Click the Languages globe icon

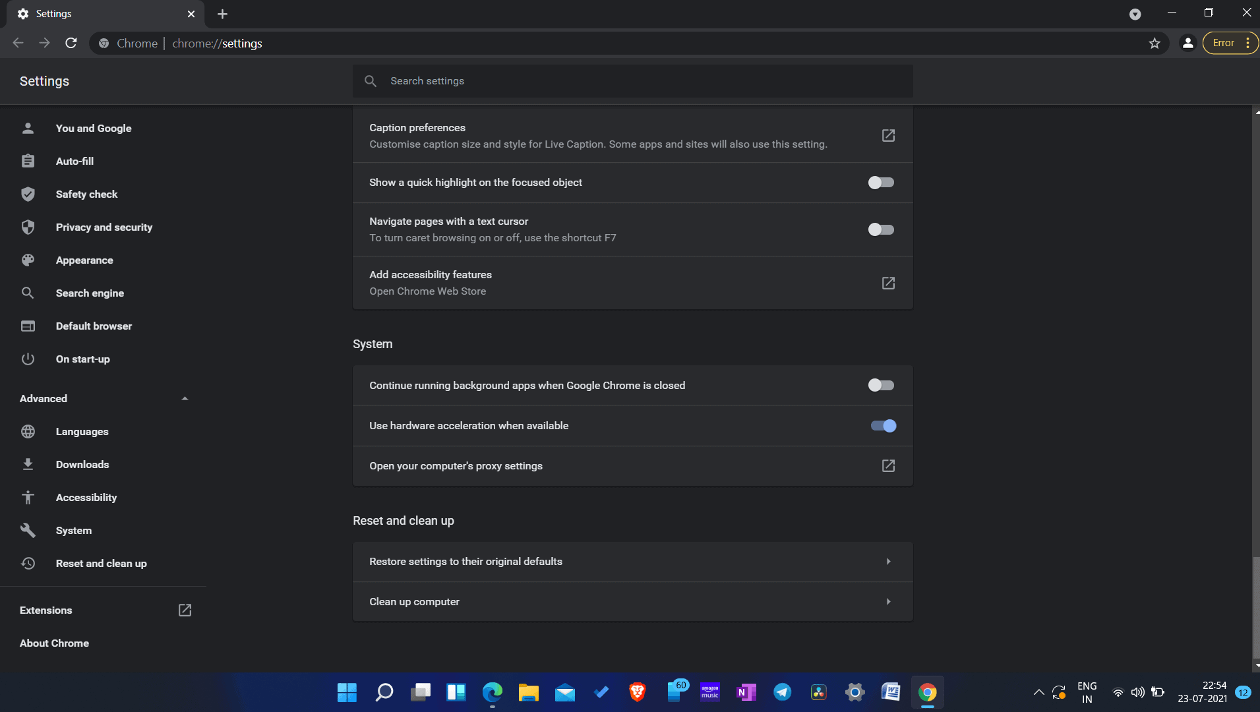28,431
